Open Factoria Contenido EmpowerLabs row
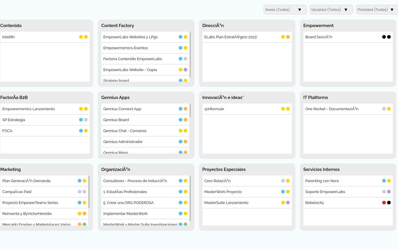The image size is (398, 250). click(145, 59)
